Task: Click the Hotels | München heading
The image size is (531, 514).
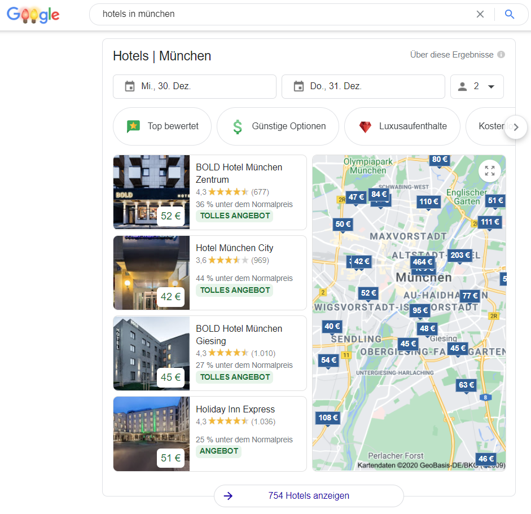Action: click(x=162, y=56)
